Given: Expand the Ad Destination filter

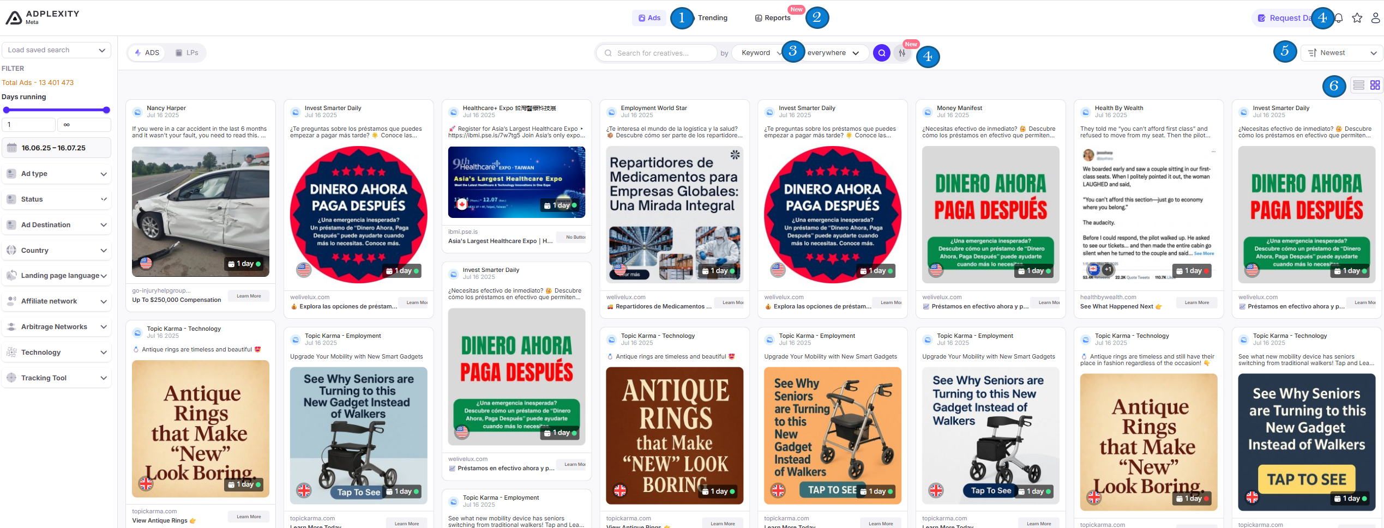Looking at the screenshot, I should click(56, 224).
